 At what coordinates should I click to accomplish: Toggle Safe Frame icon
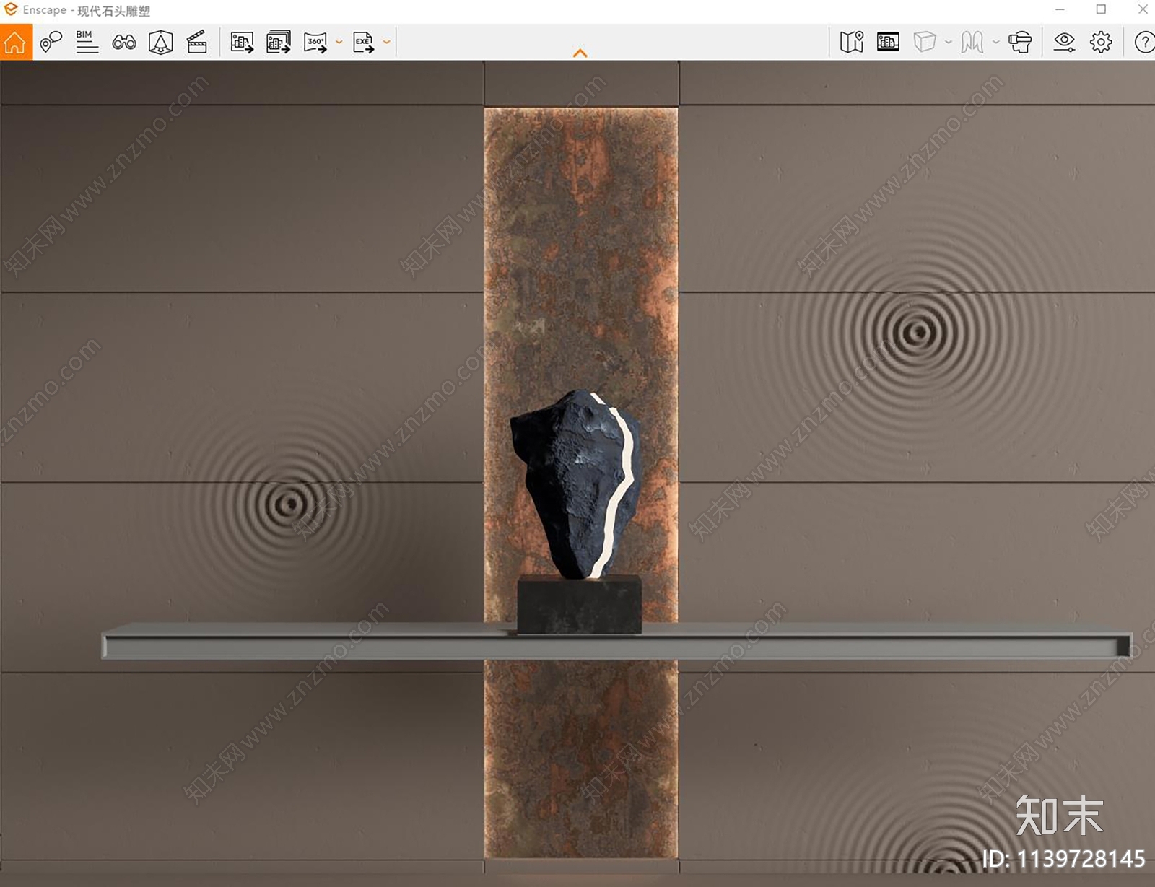point(160,43)
